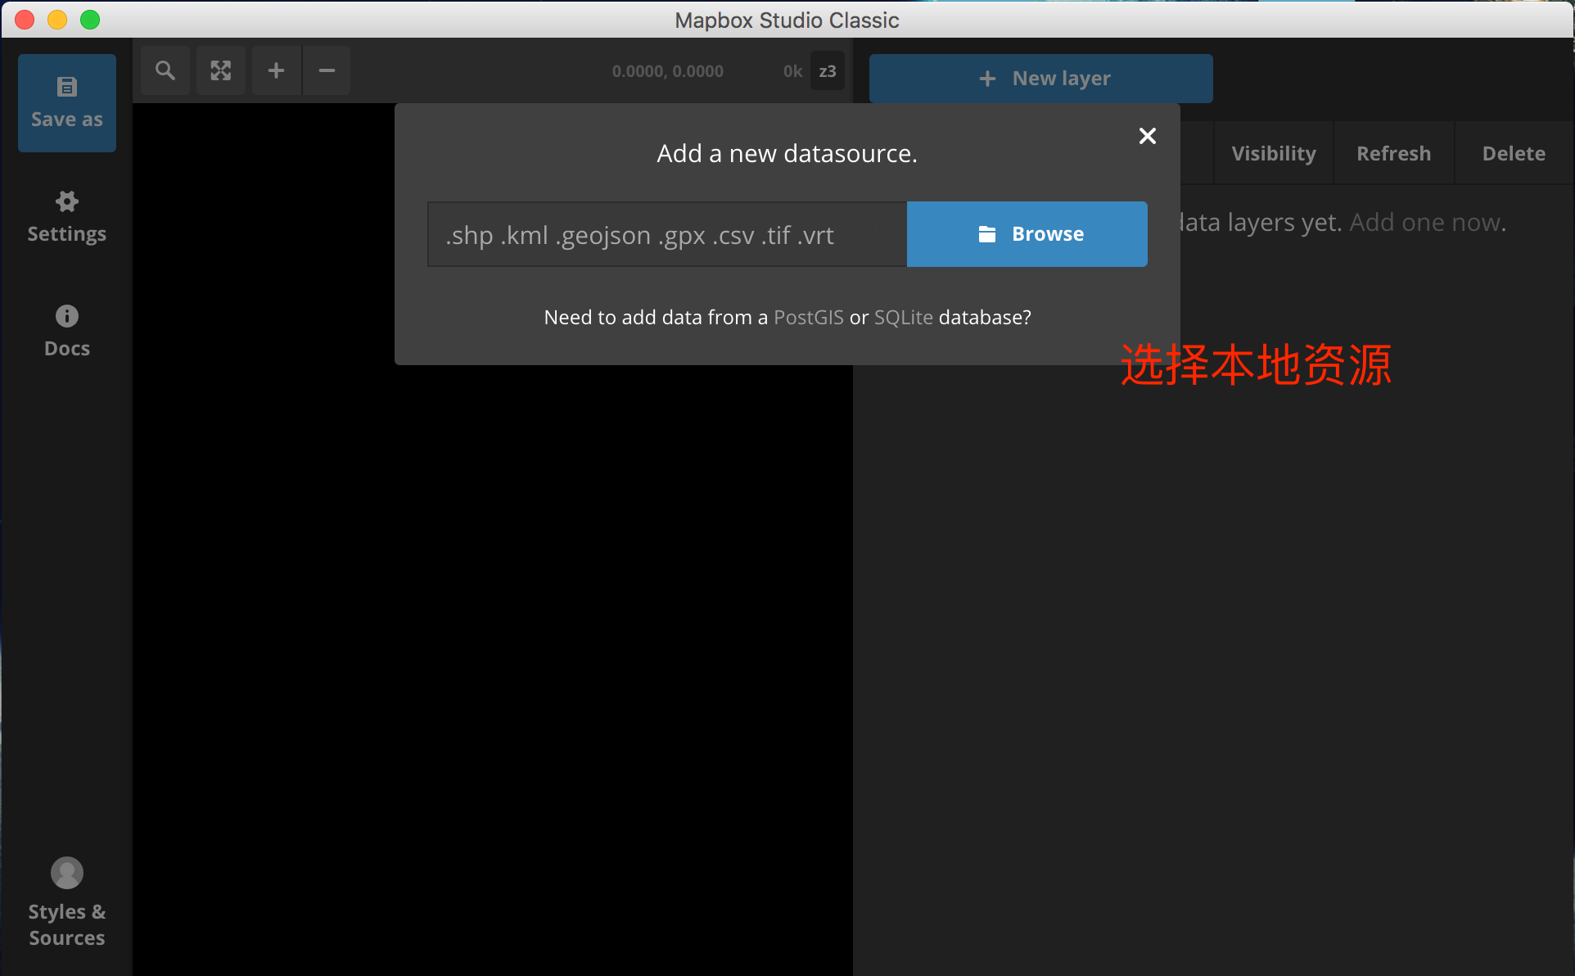Open the PostGIS database link
The width and height of the screenshot is (1575, 976).
click(x=809, y=317)
